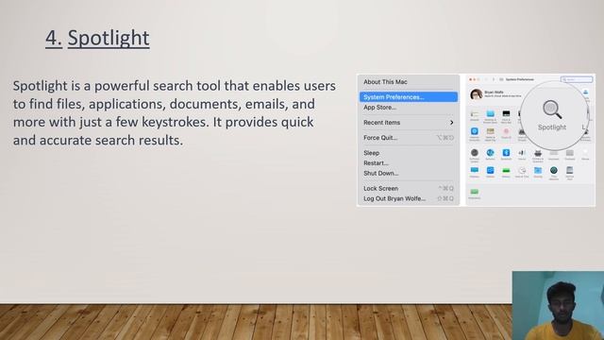The height and width of the screenshot is (340, 604).
Task: Click the System Preferences search field
Action: tap(577, 79)
